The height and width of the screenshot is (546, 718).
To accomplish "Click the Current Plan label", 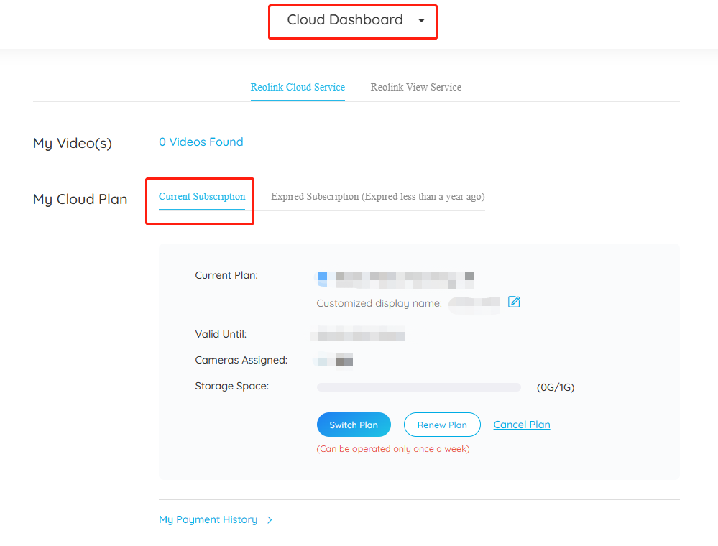I will point(226,275).
